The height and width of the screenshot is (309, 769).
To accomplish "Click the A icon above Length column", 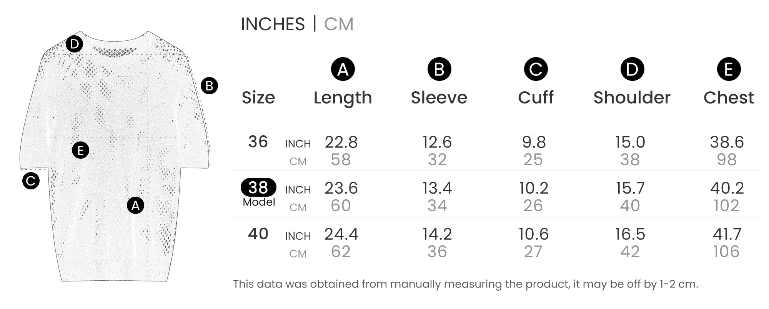I will [x=343, y=69].
